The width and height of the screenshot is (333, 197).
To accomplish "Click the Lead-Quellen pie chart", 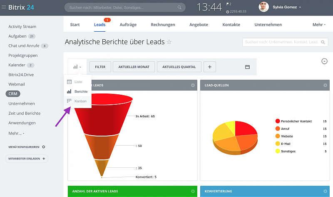I will 235,137.
